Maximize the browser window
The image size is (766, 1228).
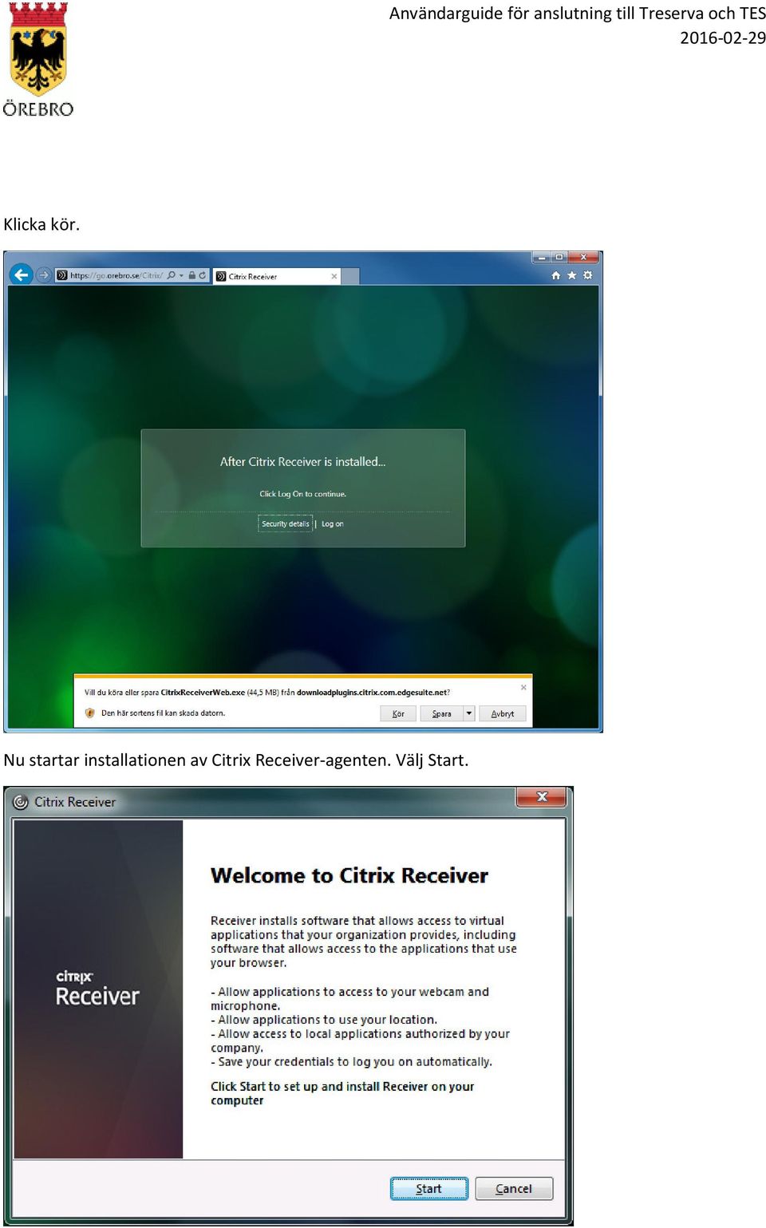click(x=559, y=257)
